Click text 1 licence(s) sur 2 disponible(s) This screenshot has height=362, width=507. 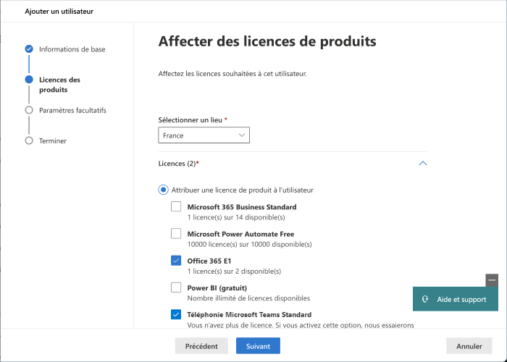pyautogui.click(x=234, y=271)
